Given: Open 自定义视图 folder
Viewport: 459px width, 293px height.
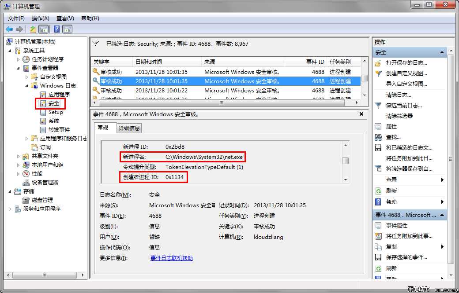Looking at the screenshot, I should coord(53,77).
